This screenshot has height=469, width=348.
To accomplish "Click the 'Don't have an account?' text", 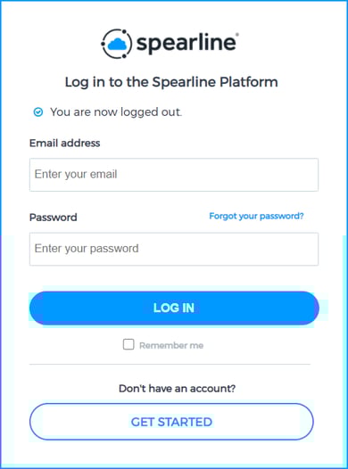I will (x=178, y=388).
